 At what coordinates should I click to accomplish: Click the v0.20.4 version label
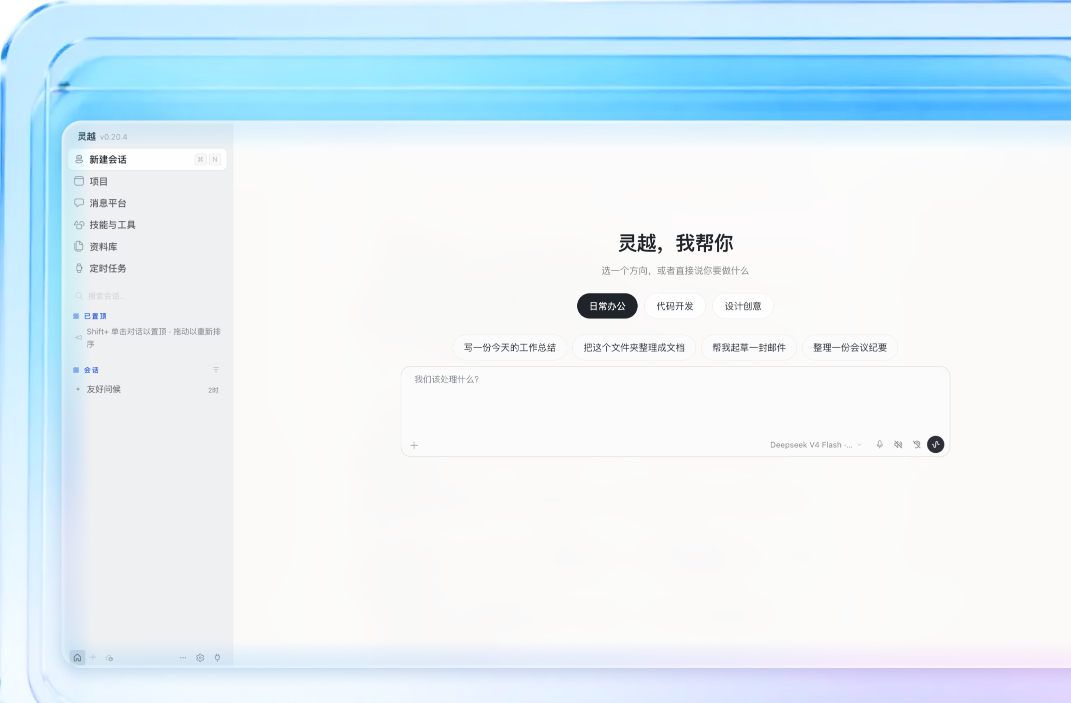[114, 137]
